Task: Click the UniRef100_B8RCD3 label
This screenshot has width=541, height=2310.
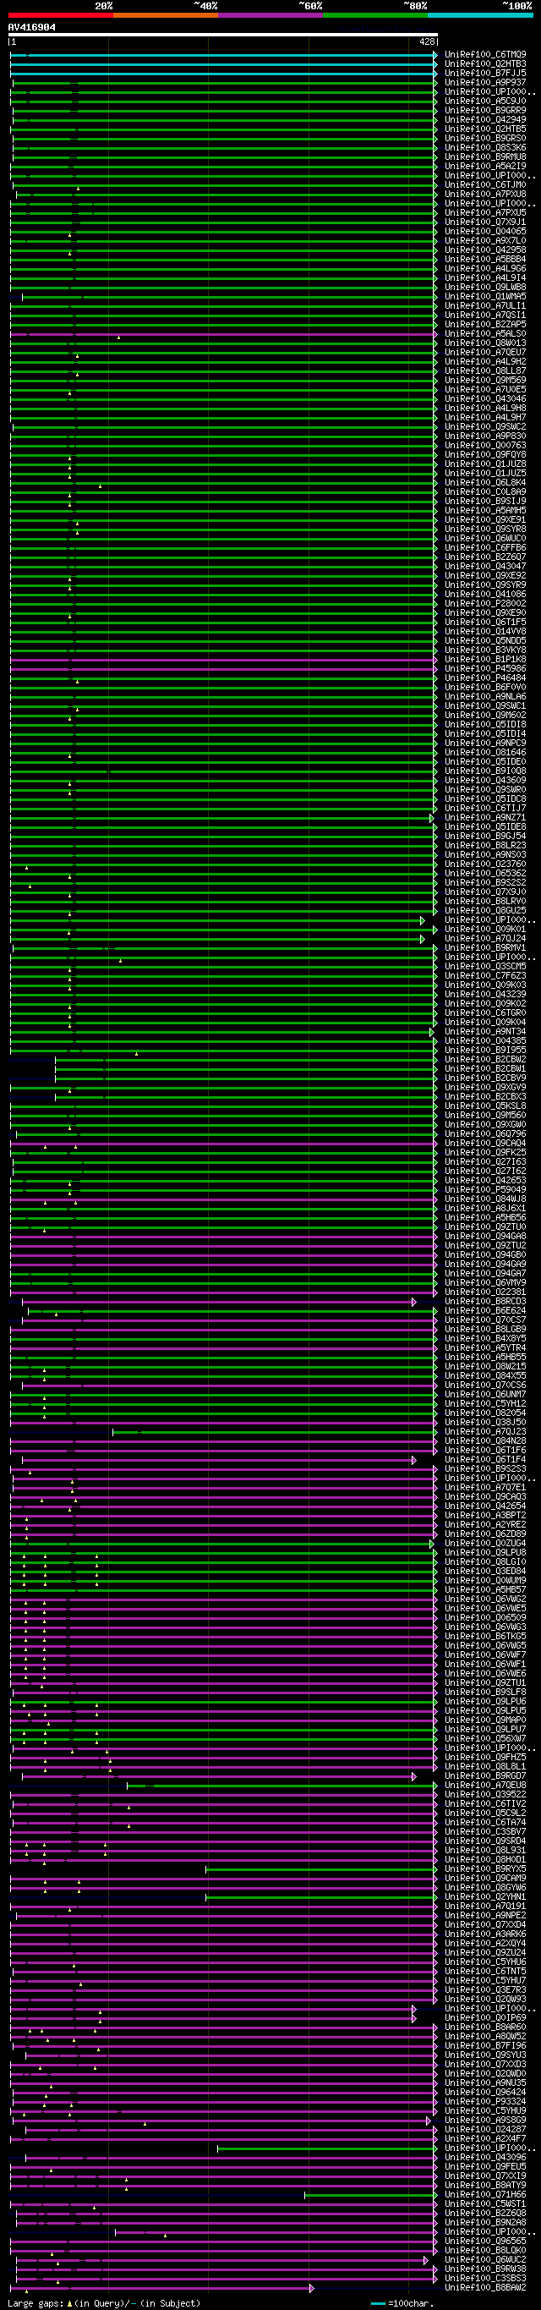Action: click(484, 1301)
